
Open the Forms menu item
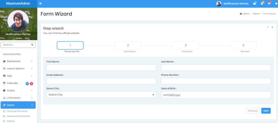pos(18,105)
